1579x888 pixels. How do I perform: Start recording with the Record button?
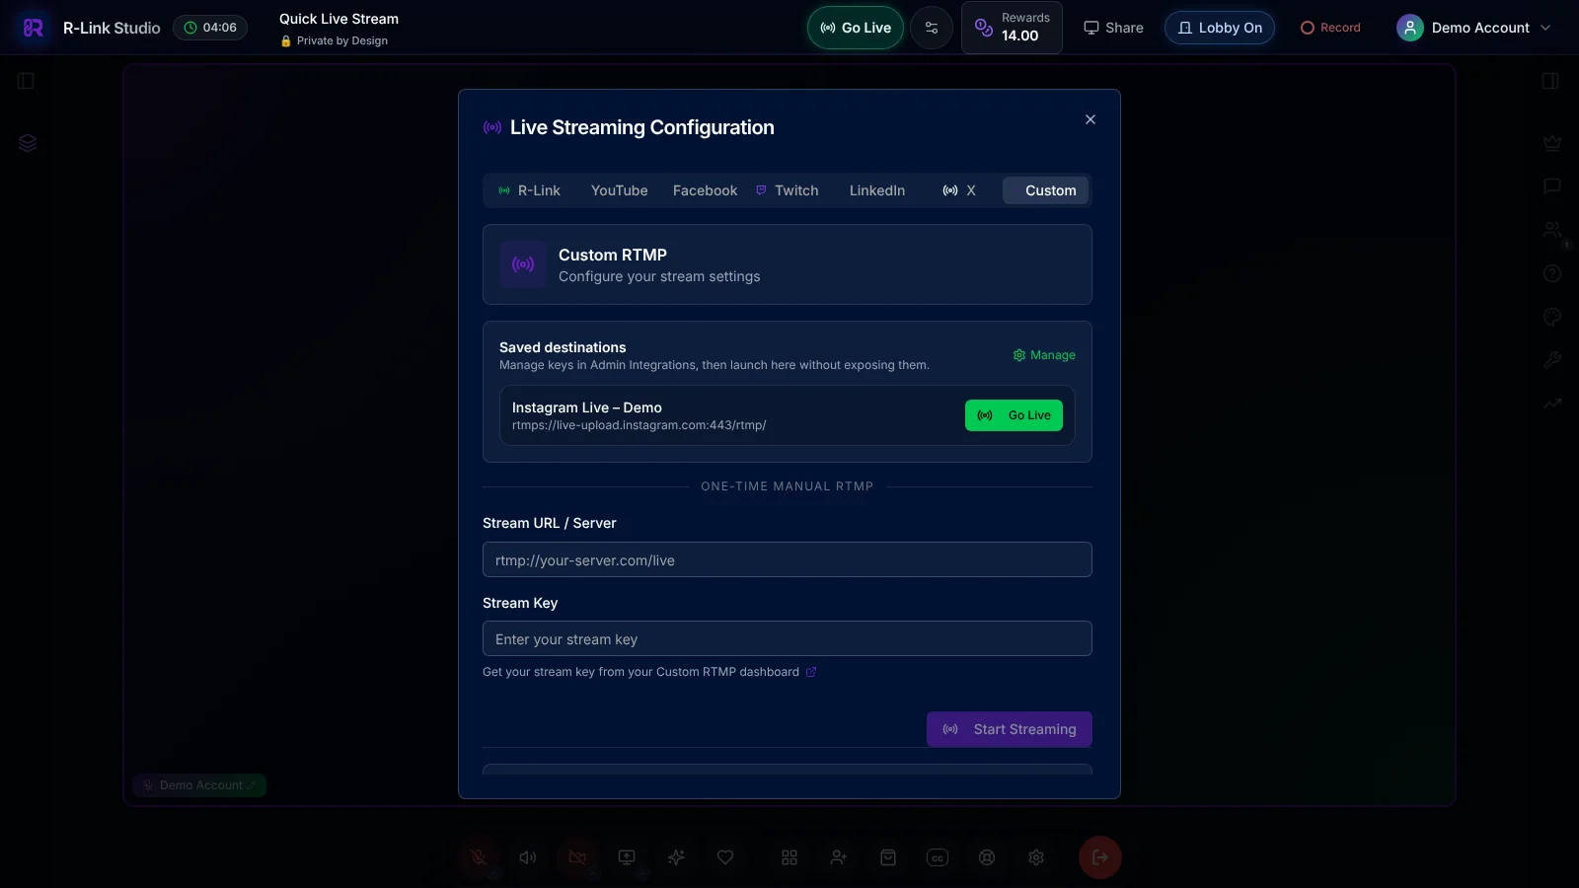[x=1330, y=28]
